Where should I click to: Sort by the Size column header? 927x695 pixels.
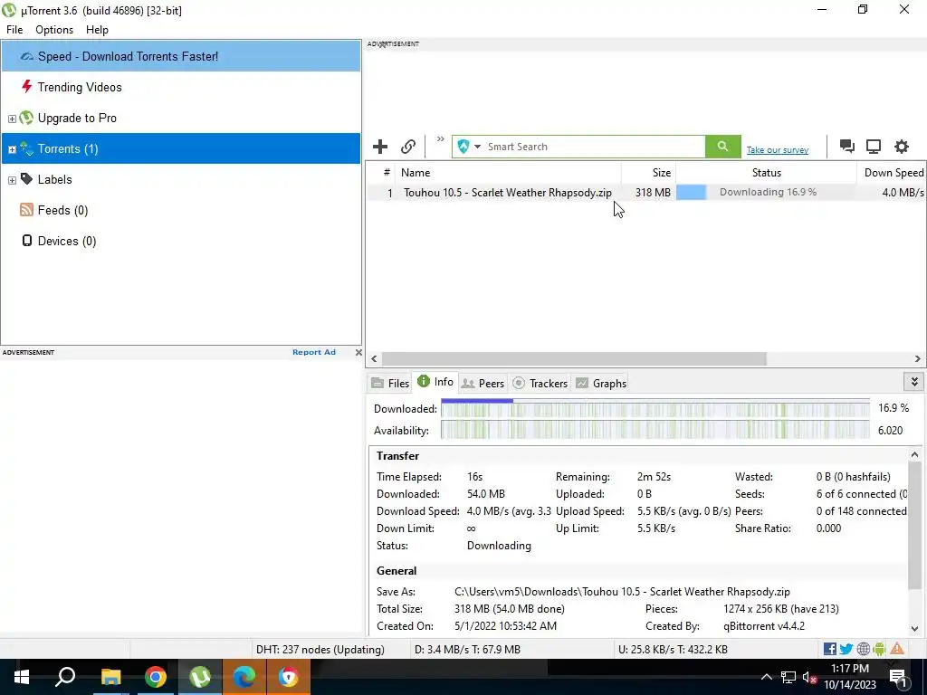648,173
